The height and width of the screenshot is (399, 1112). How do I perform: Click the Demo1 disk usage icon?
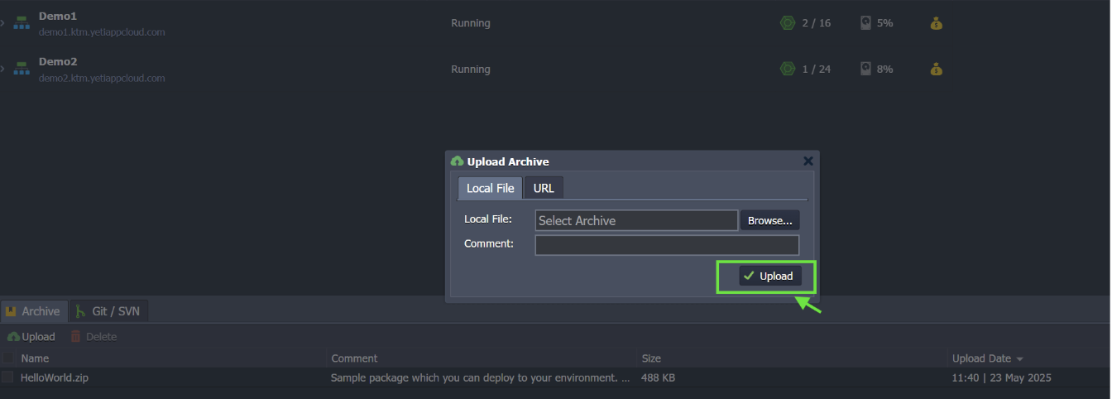[865, 23]
